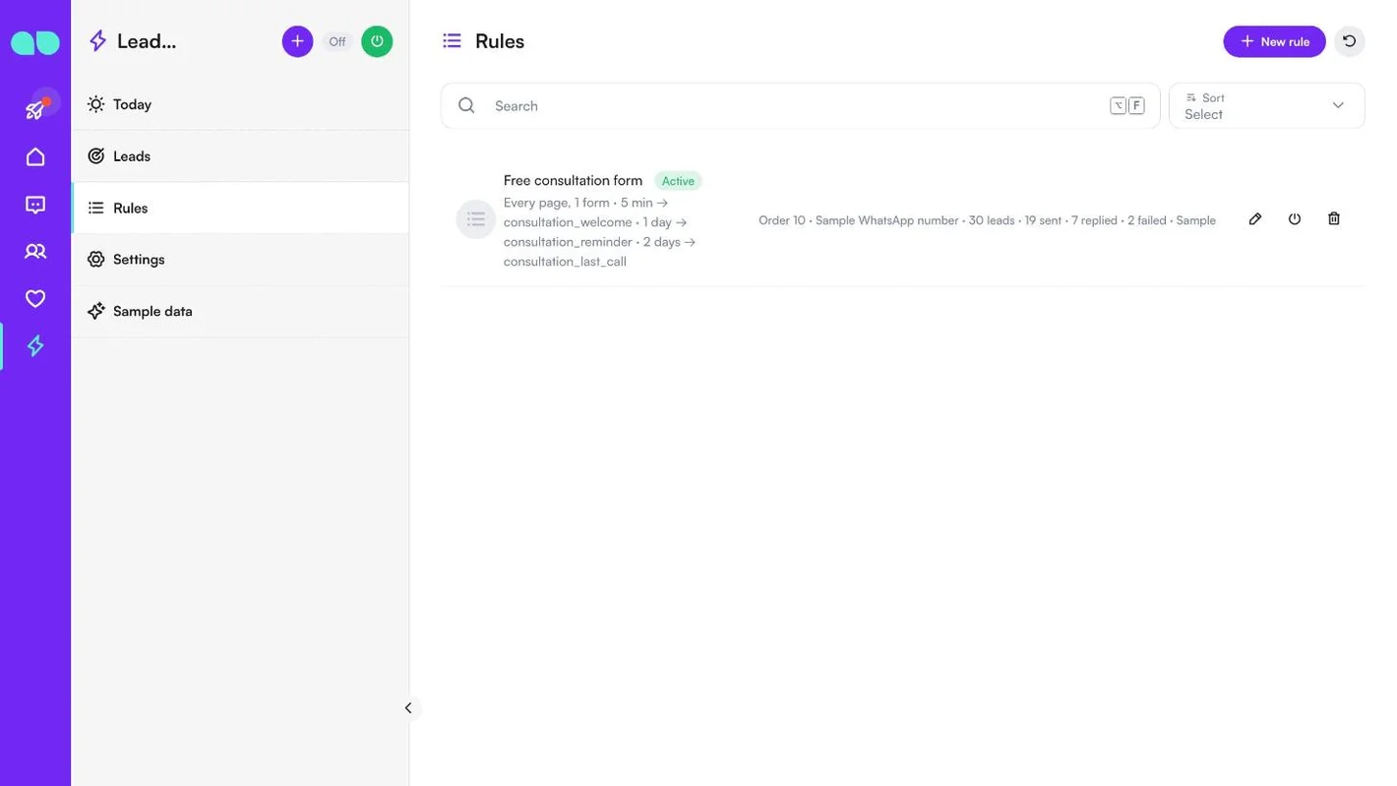
Task: Open the Sort Select dropdown
Action: [x=1266, y=105]
